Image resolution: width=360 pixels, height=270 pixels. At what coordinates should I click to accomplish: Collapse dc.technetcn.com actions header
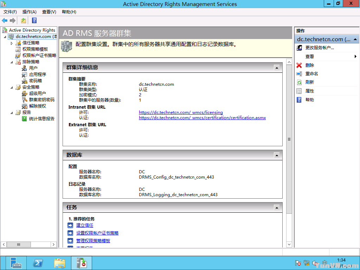tap(355, 39)
